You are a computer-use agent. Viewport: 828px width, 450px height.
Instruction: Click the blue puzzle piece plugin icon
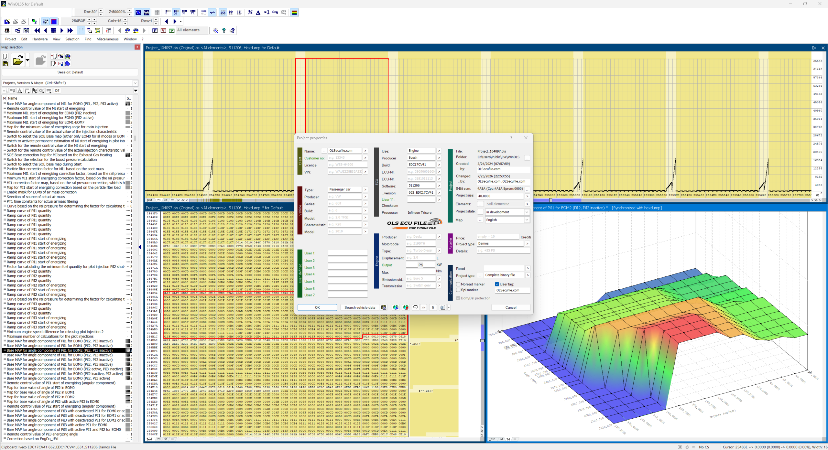[68, 64]
